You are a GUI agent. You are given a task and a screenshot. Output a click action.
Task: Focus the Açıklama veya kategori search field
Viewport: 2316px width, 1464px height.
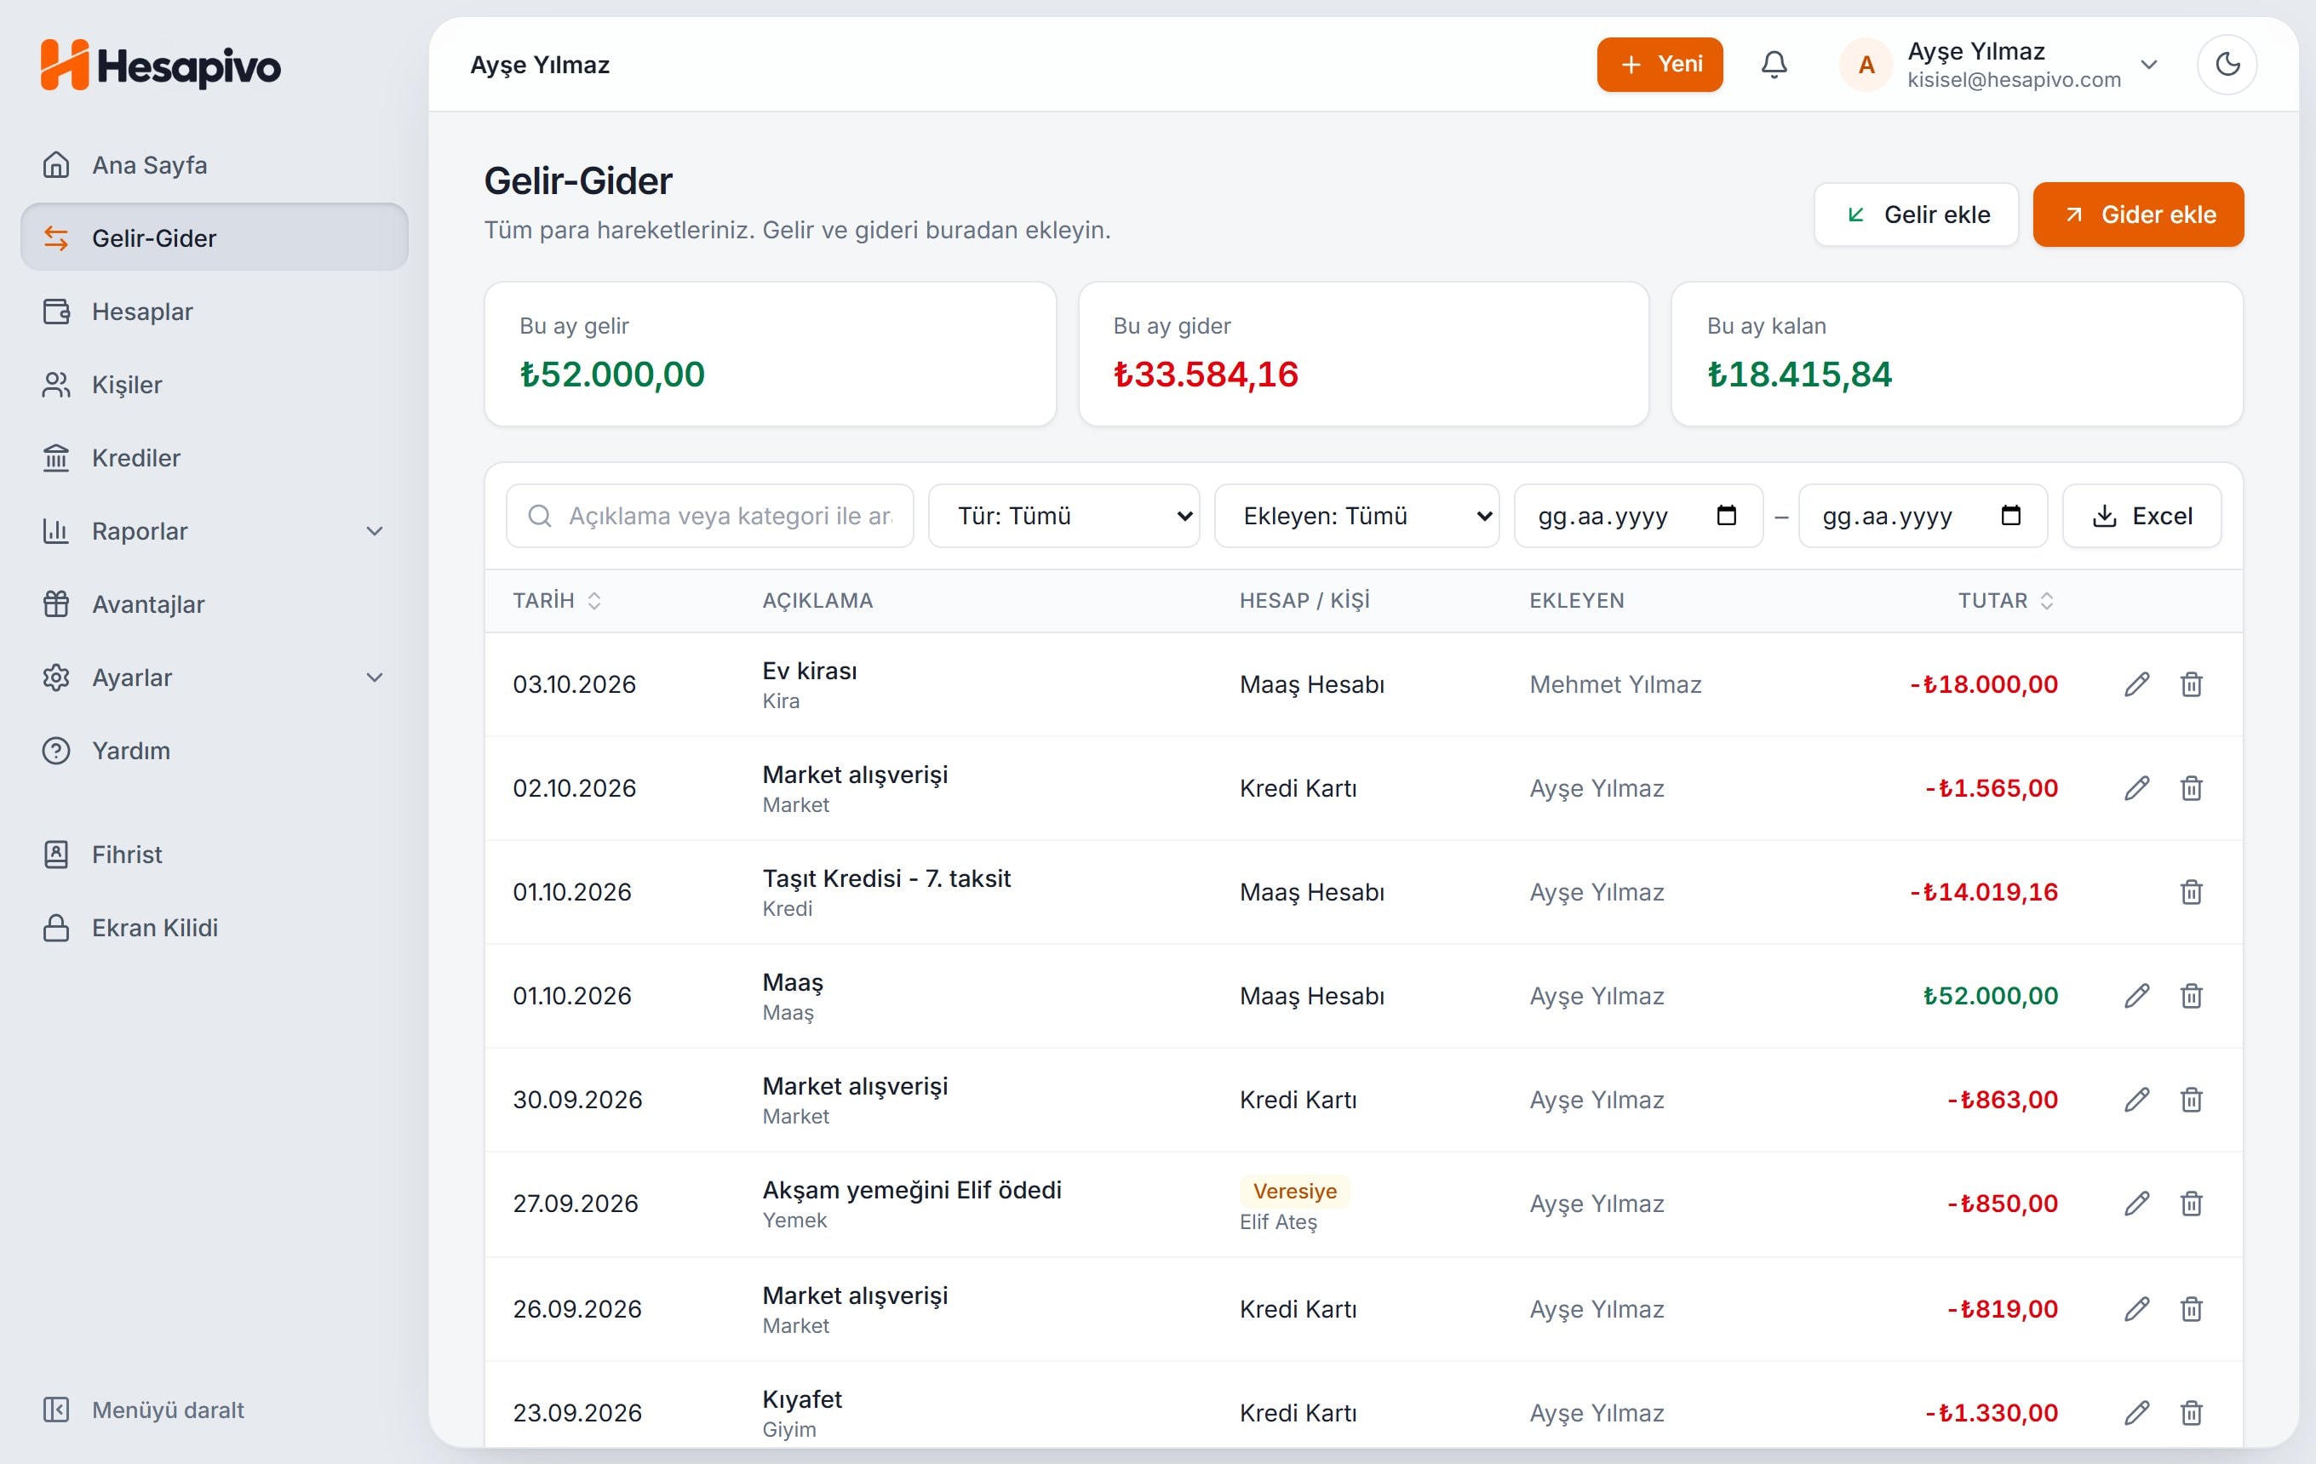[x=710, y=516]
